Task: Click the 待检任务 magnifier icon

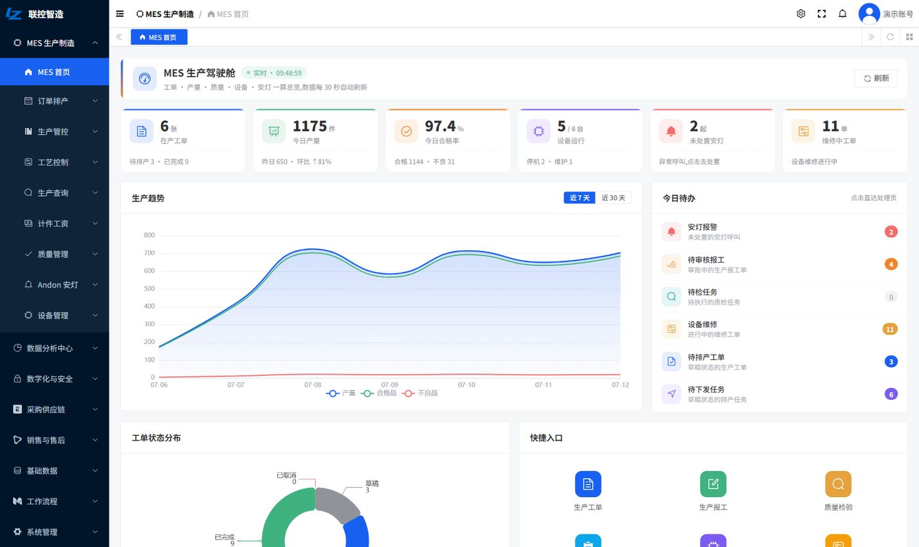Action: click(x=671, y=297)
